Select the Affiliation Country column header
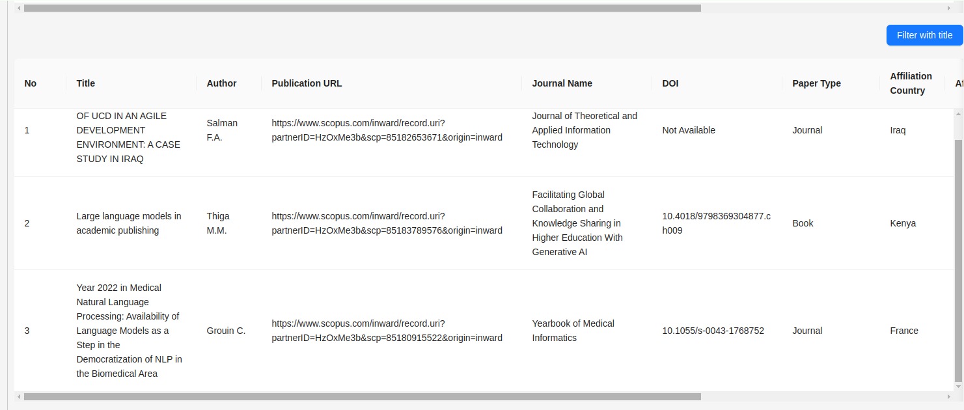The width and height of the screenshot is (964, 410). (x=911, y=83)
